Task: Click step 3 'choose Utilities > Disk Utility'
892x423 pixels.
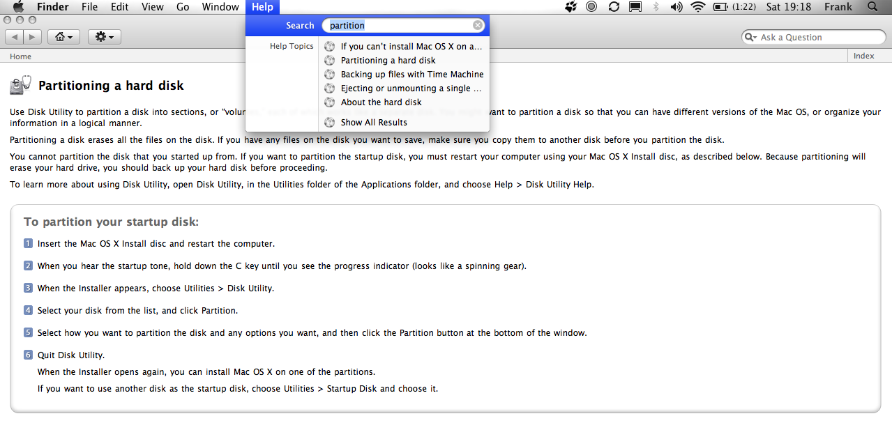Action: click(156, 289)
